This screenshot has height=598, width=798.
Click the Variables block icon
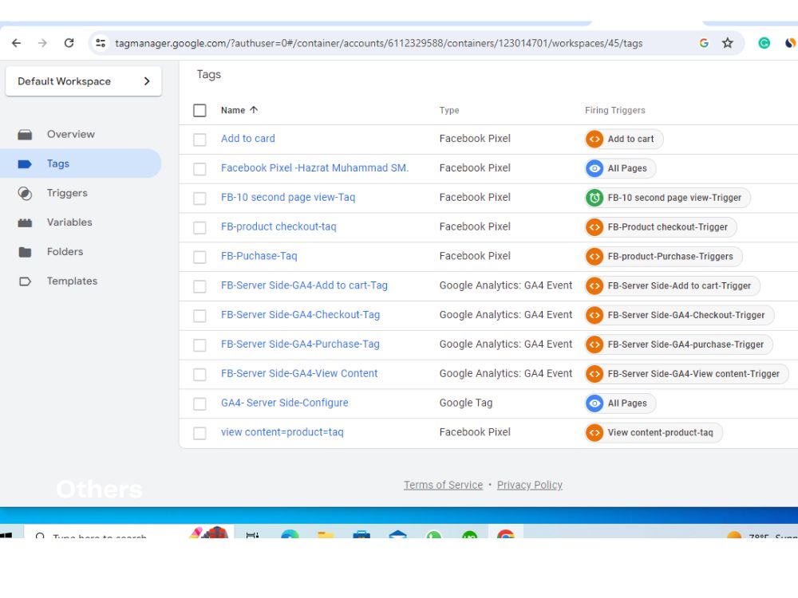point(25,222)
